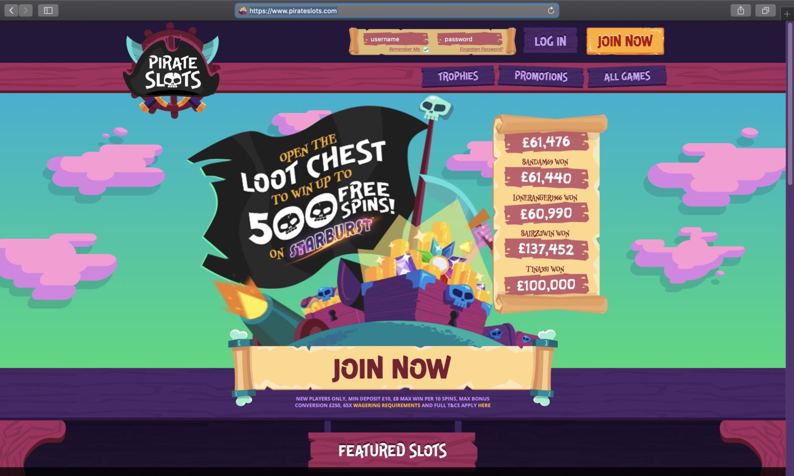Click the page vertical scrollbar
794x476 pixels.
(x=790, y=104)
